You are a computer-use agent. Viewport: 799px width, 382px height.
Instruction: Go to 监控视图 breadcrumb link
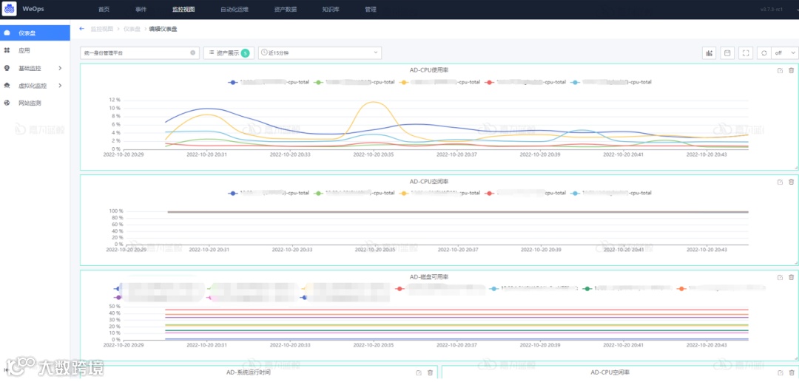click(102, 29)
